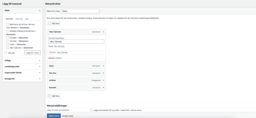Select the Case menu item title
This screenshot has width=256, height=118.
pos(51,66)
